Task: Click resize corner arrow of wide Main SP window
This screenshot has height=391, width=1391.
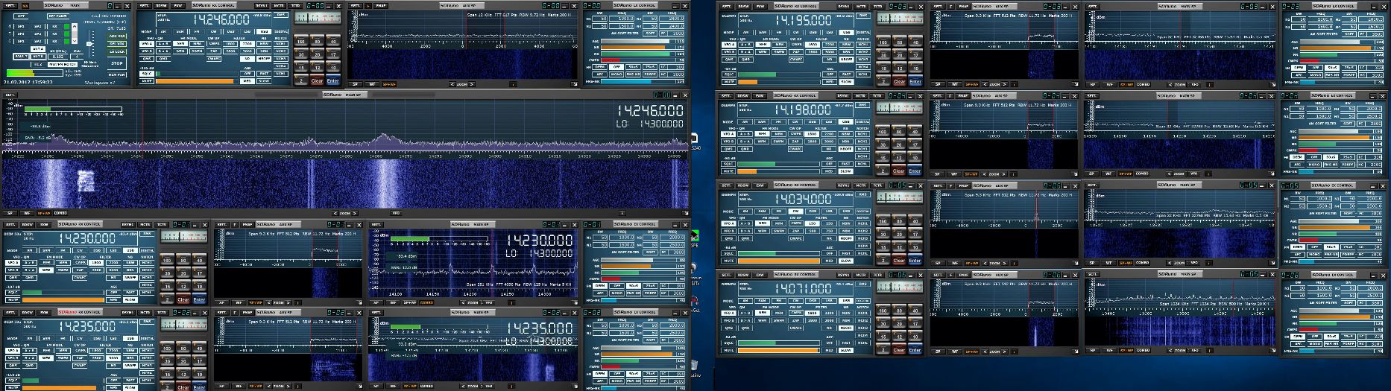Action: pos(684,213)
